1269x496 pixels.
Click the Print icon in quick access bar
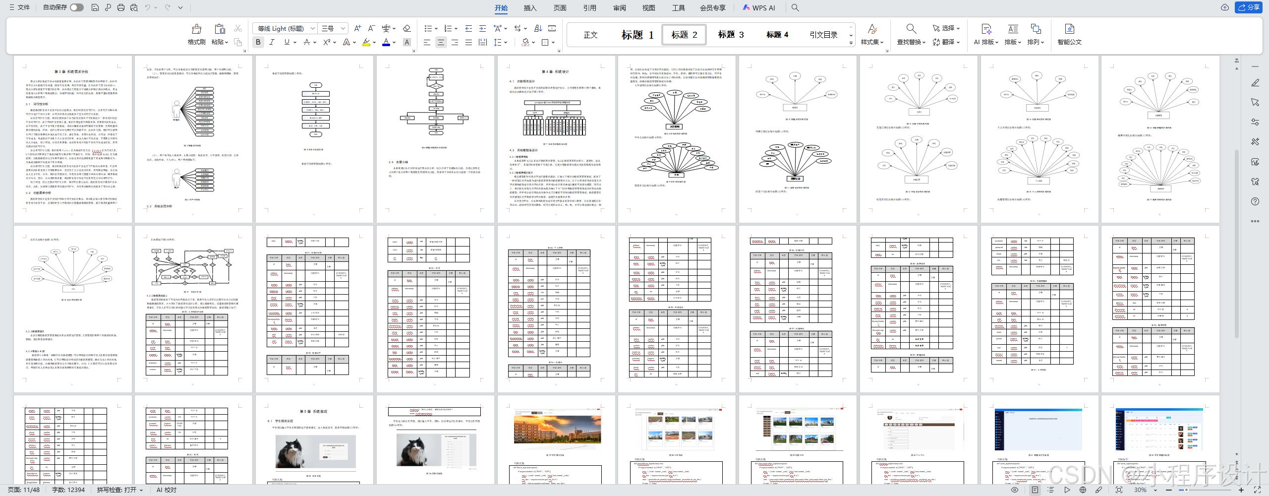point(121,7)
